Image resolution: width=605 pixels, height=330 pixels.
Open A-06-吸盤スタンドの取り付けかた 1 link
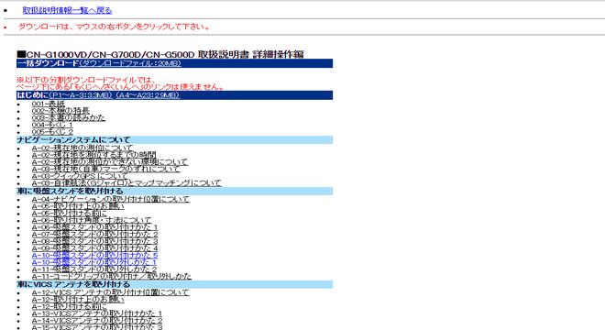click(94, 227)
